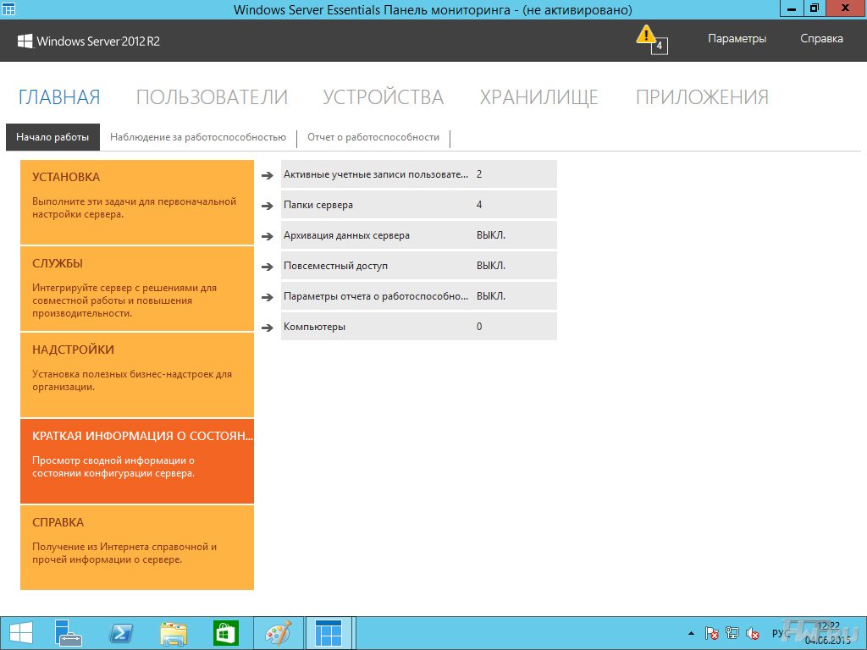Screen dimensions: 867x650
Task: Select the Essentials Dashboard taskbar icon
Action: pos(329,633)
